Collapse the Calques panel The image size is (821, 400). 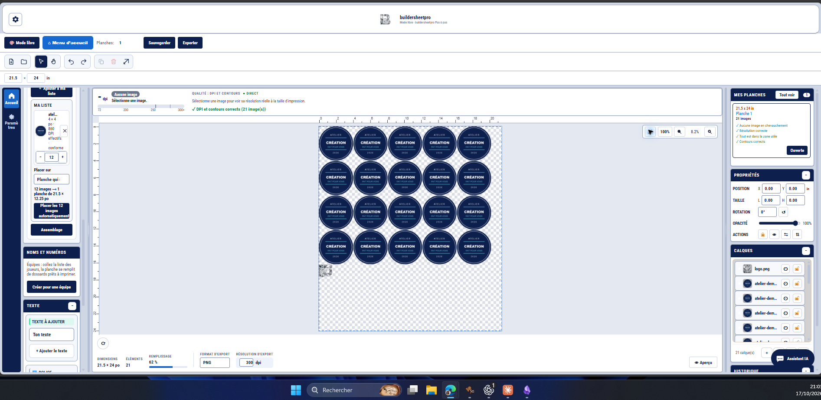coord(806,251)
